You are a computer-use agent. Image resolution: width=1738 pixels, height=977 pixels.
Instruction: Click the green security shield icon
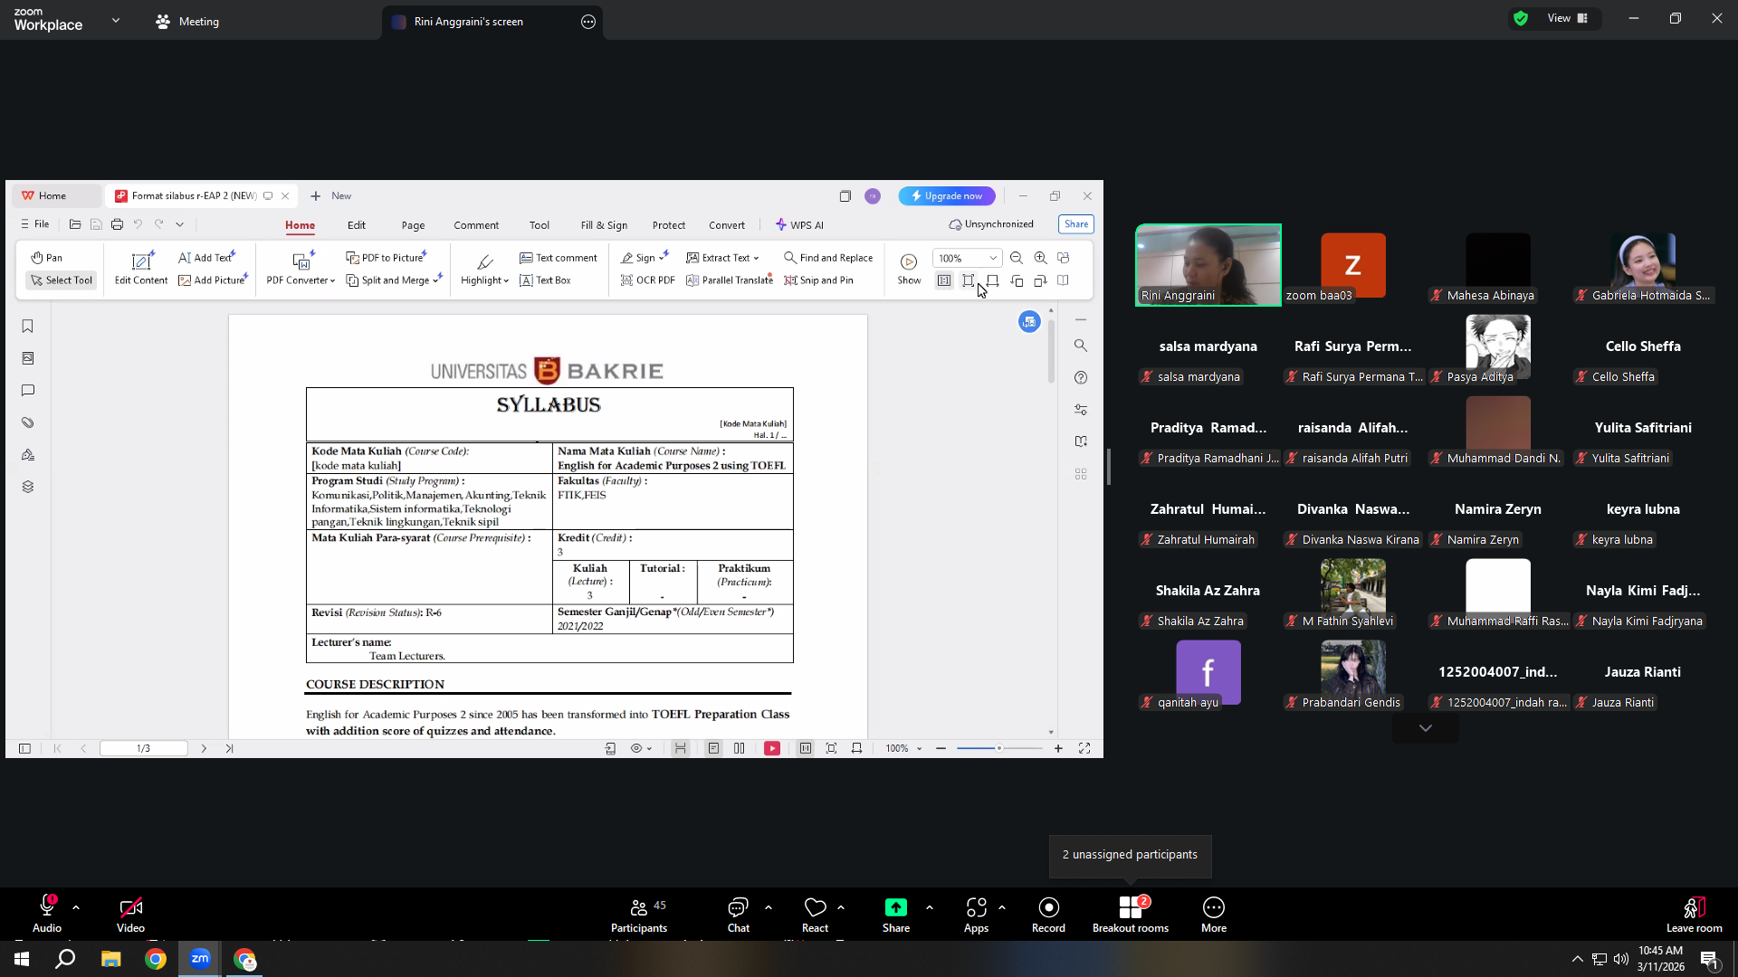point(1521,18)
